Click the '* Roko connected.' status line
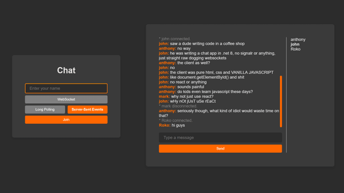Viewport: 344px width, 193px height. pyautogui.click(x=176, y=121)
